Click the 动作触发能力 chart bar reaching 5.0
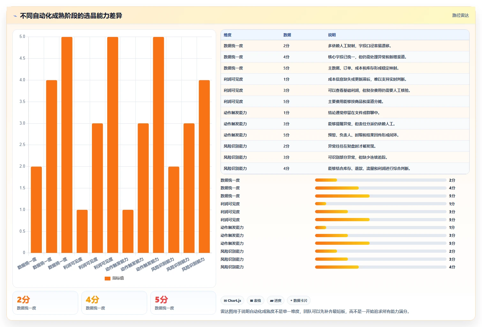The height and width of the screenshot is (327, 482). pyautogui.click(x=158, y=145)
